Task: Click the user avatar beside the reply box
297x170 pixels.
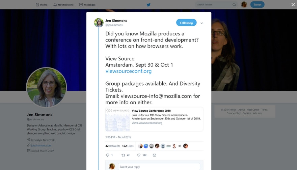Action: pyautogui.click(x=112, y=166)
